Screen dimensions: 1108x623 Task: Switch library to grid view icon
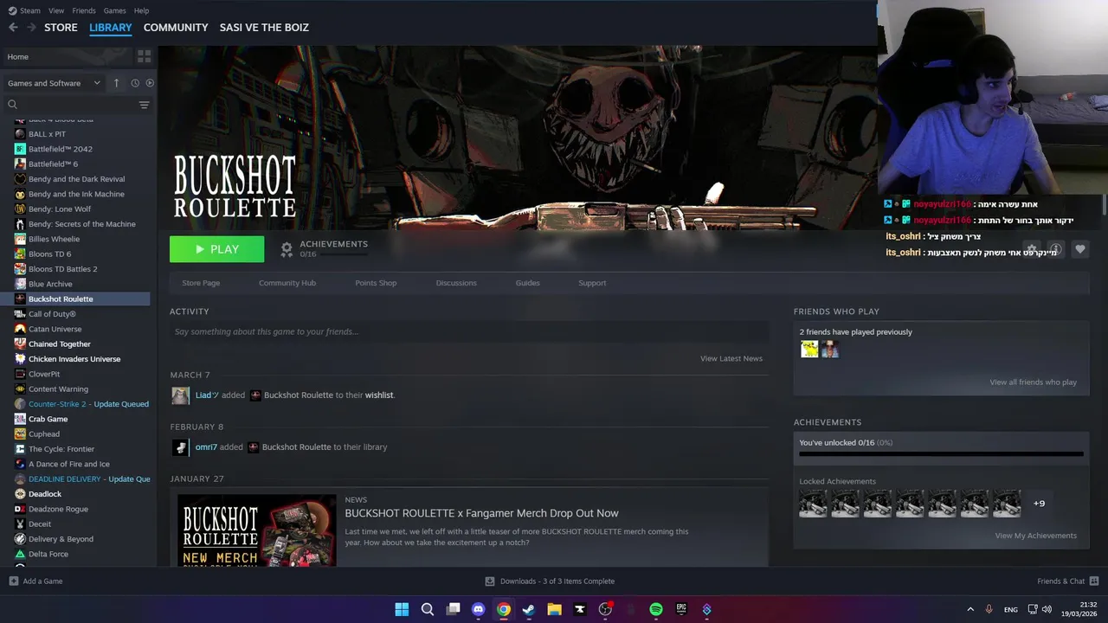144,56
